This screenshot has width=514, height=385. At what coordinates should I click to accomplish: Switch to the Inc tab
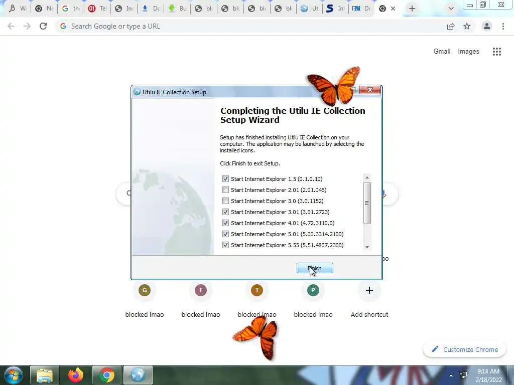(x=124, y=9)
